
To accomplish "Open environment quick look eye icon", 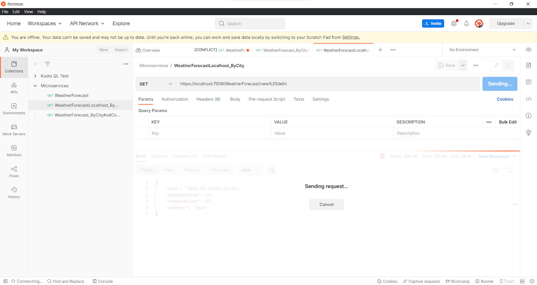I will [529, 50].
